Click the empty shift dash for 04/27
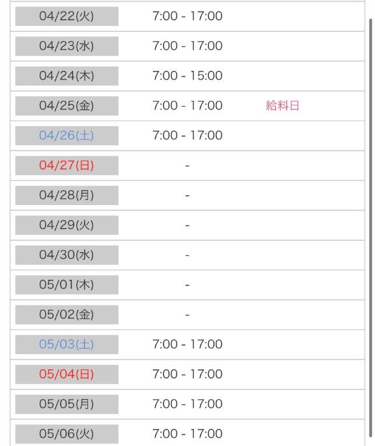The width and height of the screenshot is (375, 446). pyautogui.click(x=187, y=165)
